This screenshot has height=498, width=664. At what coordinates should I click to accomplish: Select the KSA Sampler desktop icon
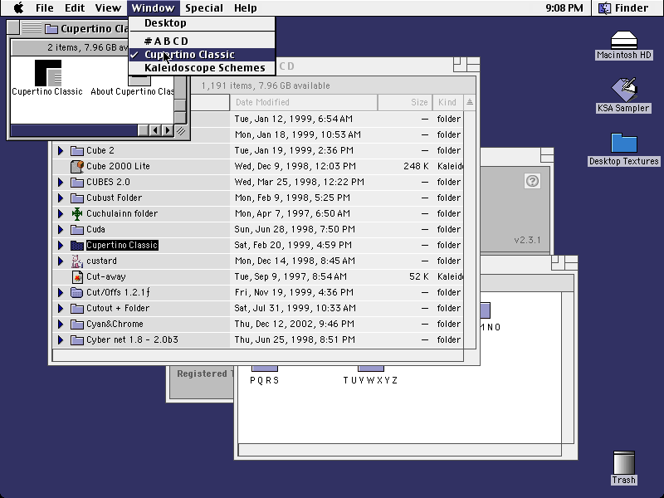coord(624,90)
